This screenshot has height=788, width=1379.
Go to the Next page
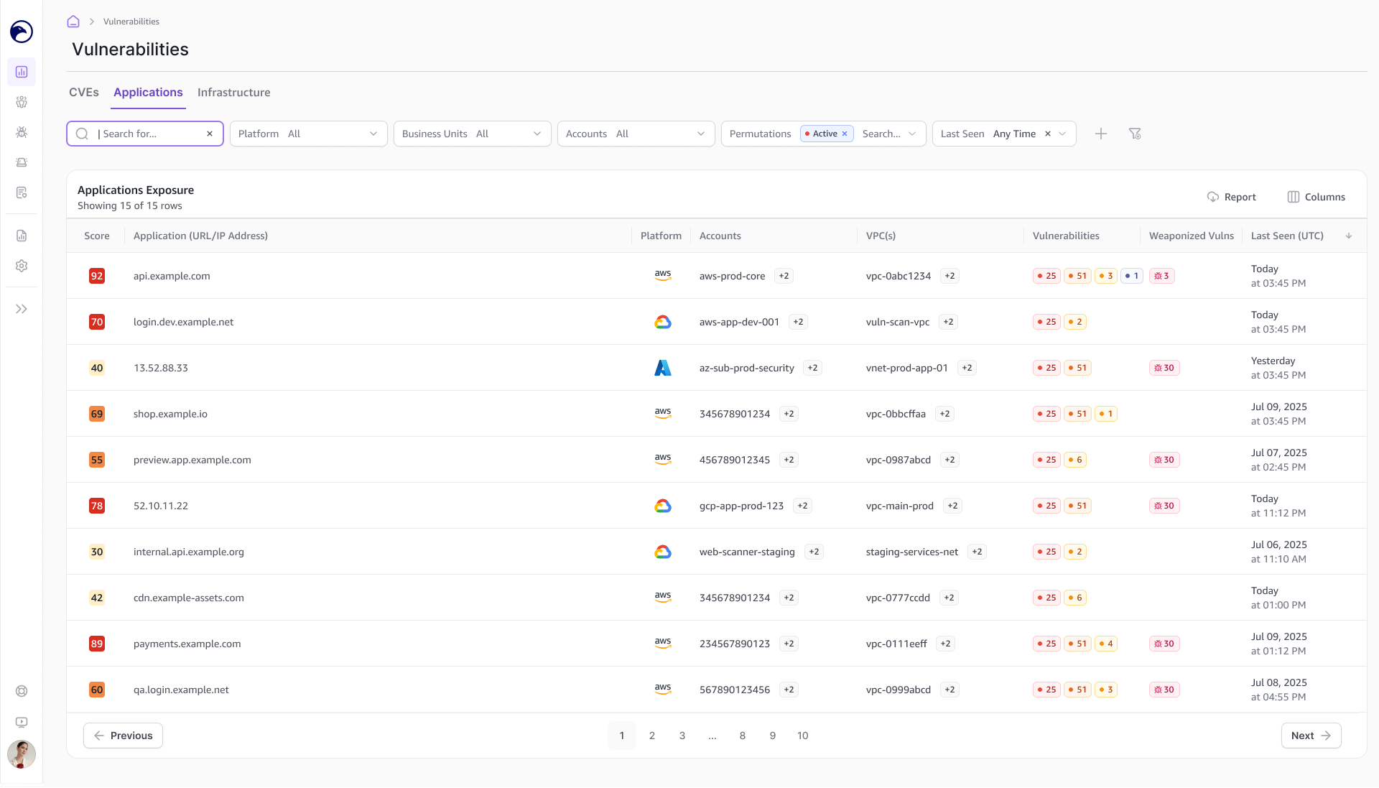1311,736
